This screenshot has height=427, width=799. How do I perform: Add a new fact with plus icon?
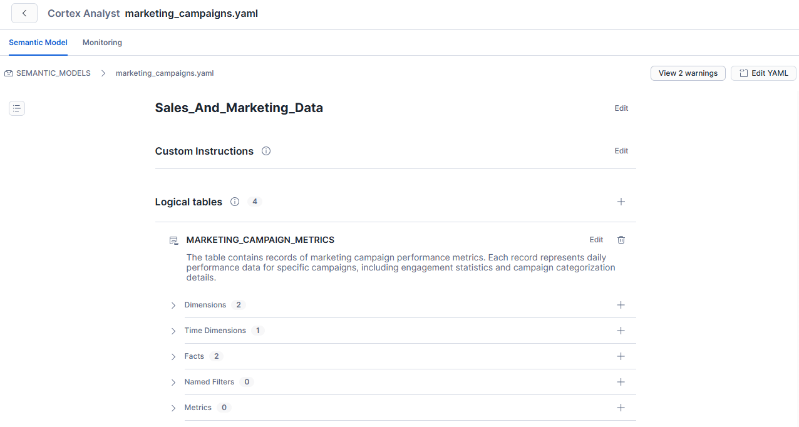621,356
